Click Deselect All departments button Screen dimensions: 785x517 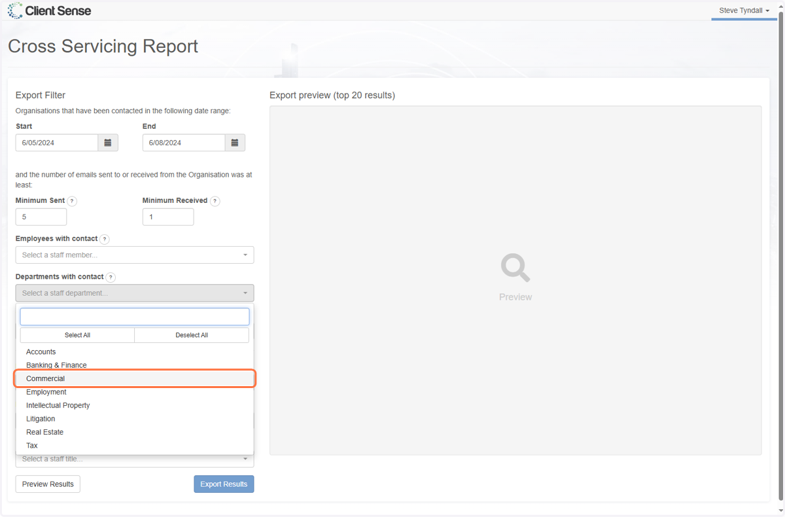pyautogui.click(x=192, y=335)
